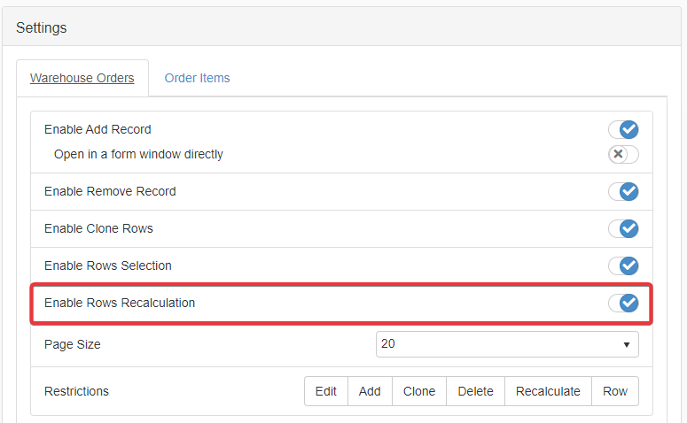
Task: Toggle the Enable Add Record switch
Action: point(623,130)
